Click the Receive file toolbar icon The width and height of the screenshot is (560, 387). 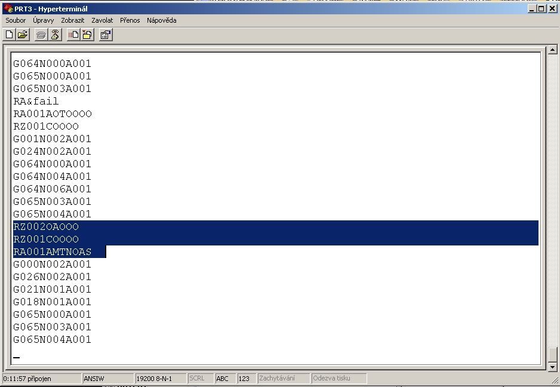tap(87, 35)
